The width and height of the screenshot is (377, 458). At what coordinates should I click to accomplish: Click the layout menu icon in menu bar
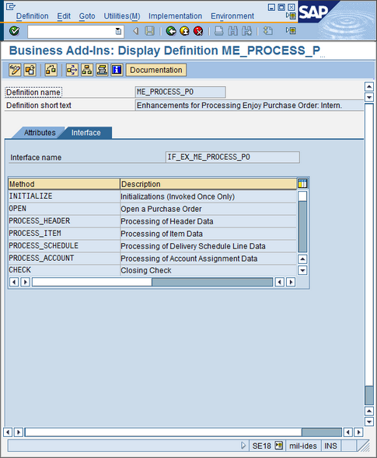click(x=291, y=16)
